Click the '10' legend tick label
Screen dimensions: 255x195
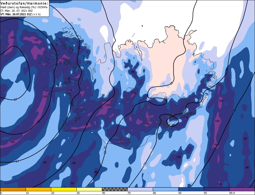[x=27, y=193]
